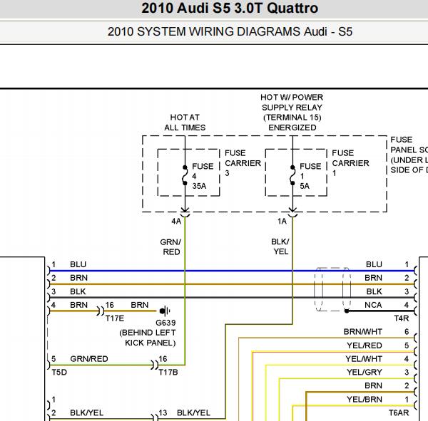The width and height of the screenshot is (428, 421).
Task: Click the "2010 Audi S5 3.0T Quattro" title
Action: pyautogui.click(x=230, y=8)
